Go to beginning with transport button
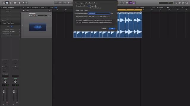This screenshot has height=106, width=190. pyautogui.click(x=65, y=3)
